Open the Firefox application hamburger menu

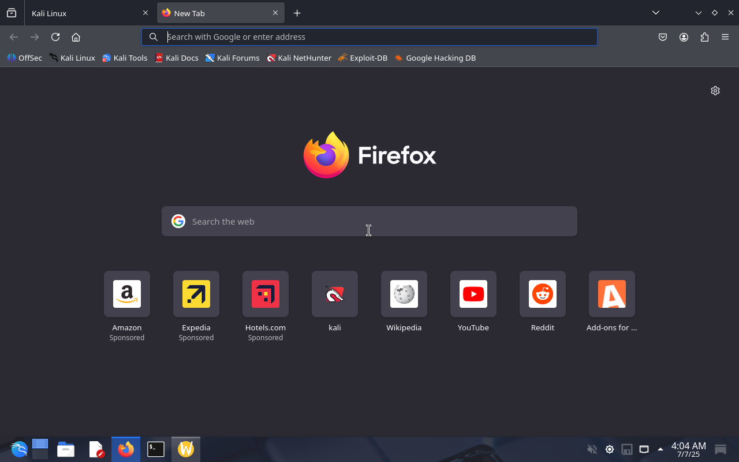tap(725, 37)
